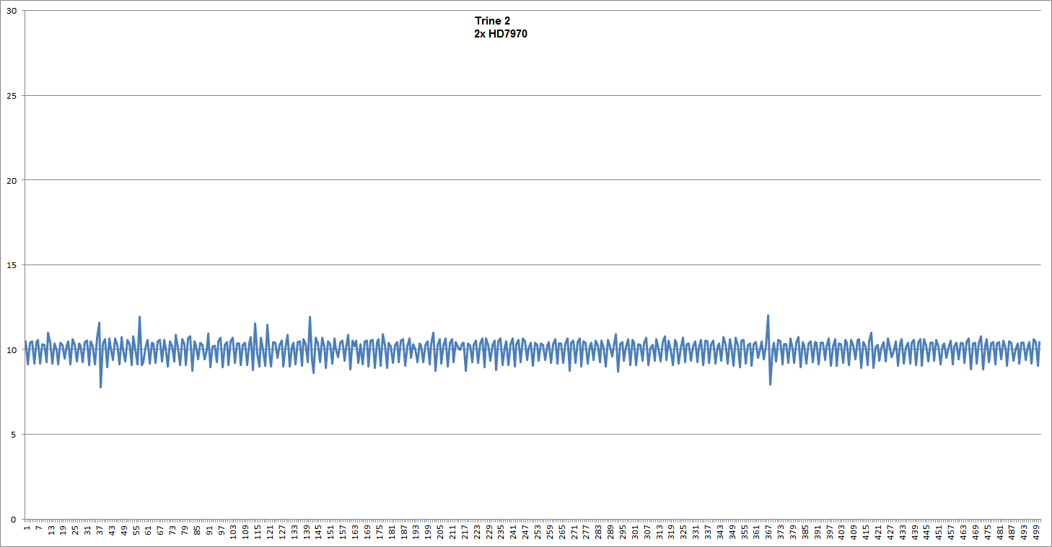Click the x-axis label 55

(x=136, y=531)
